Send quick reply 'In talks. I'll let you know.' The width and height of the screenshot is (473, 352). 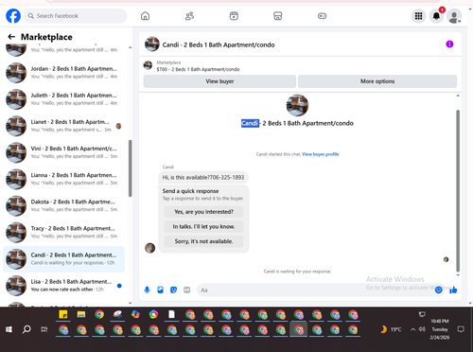pos(203,226)
